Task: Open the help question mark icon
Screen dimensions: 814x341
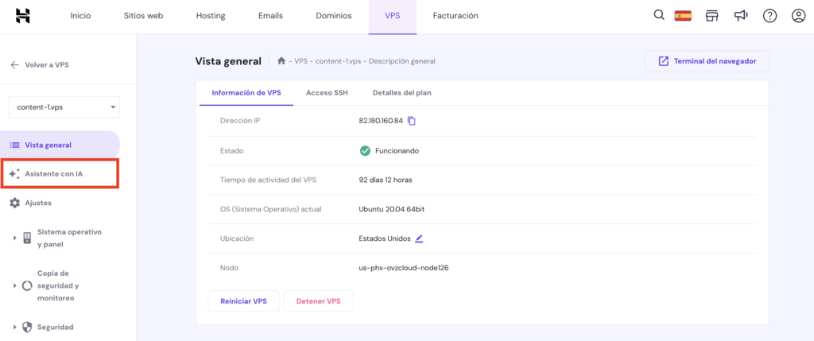Action: 769,16
